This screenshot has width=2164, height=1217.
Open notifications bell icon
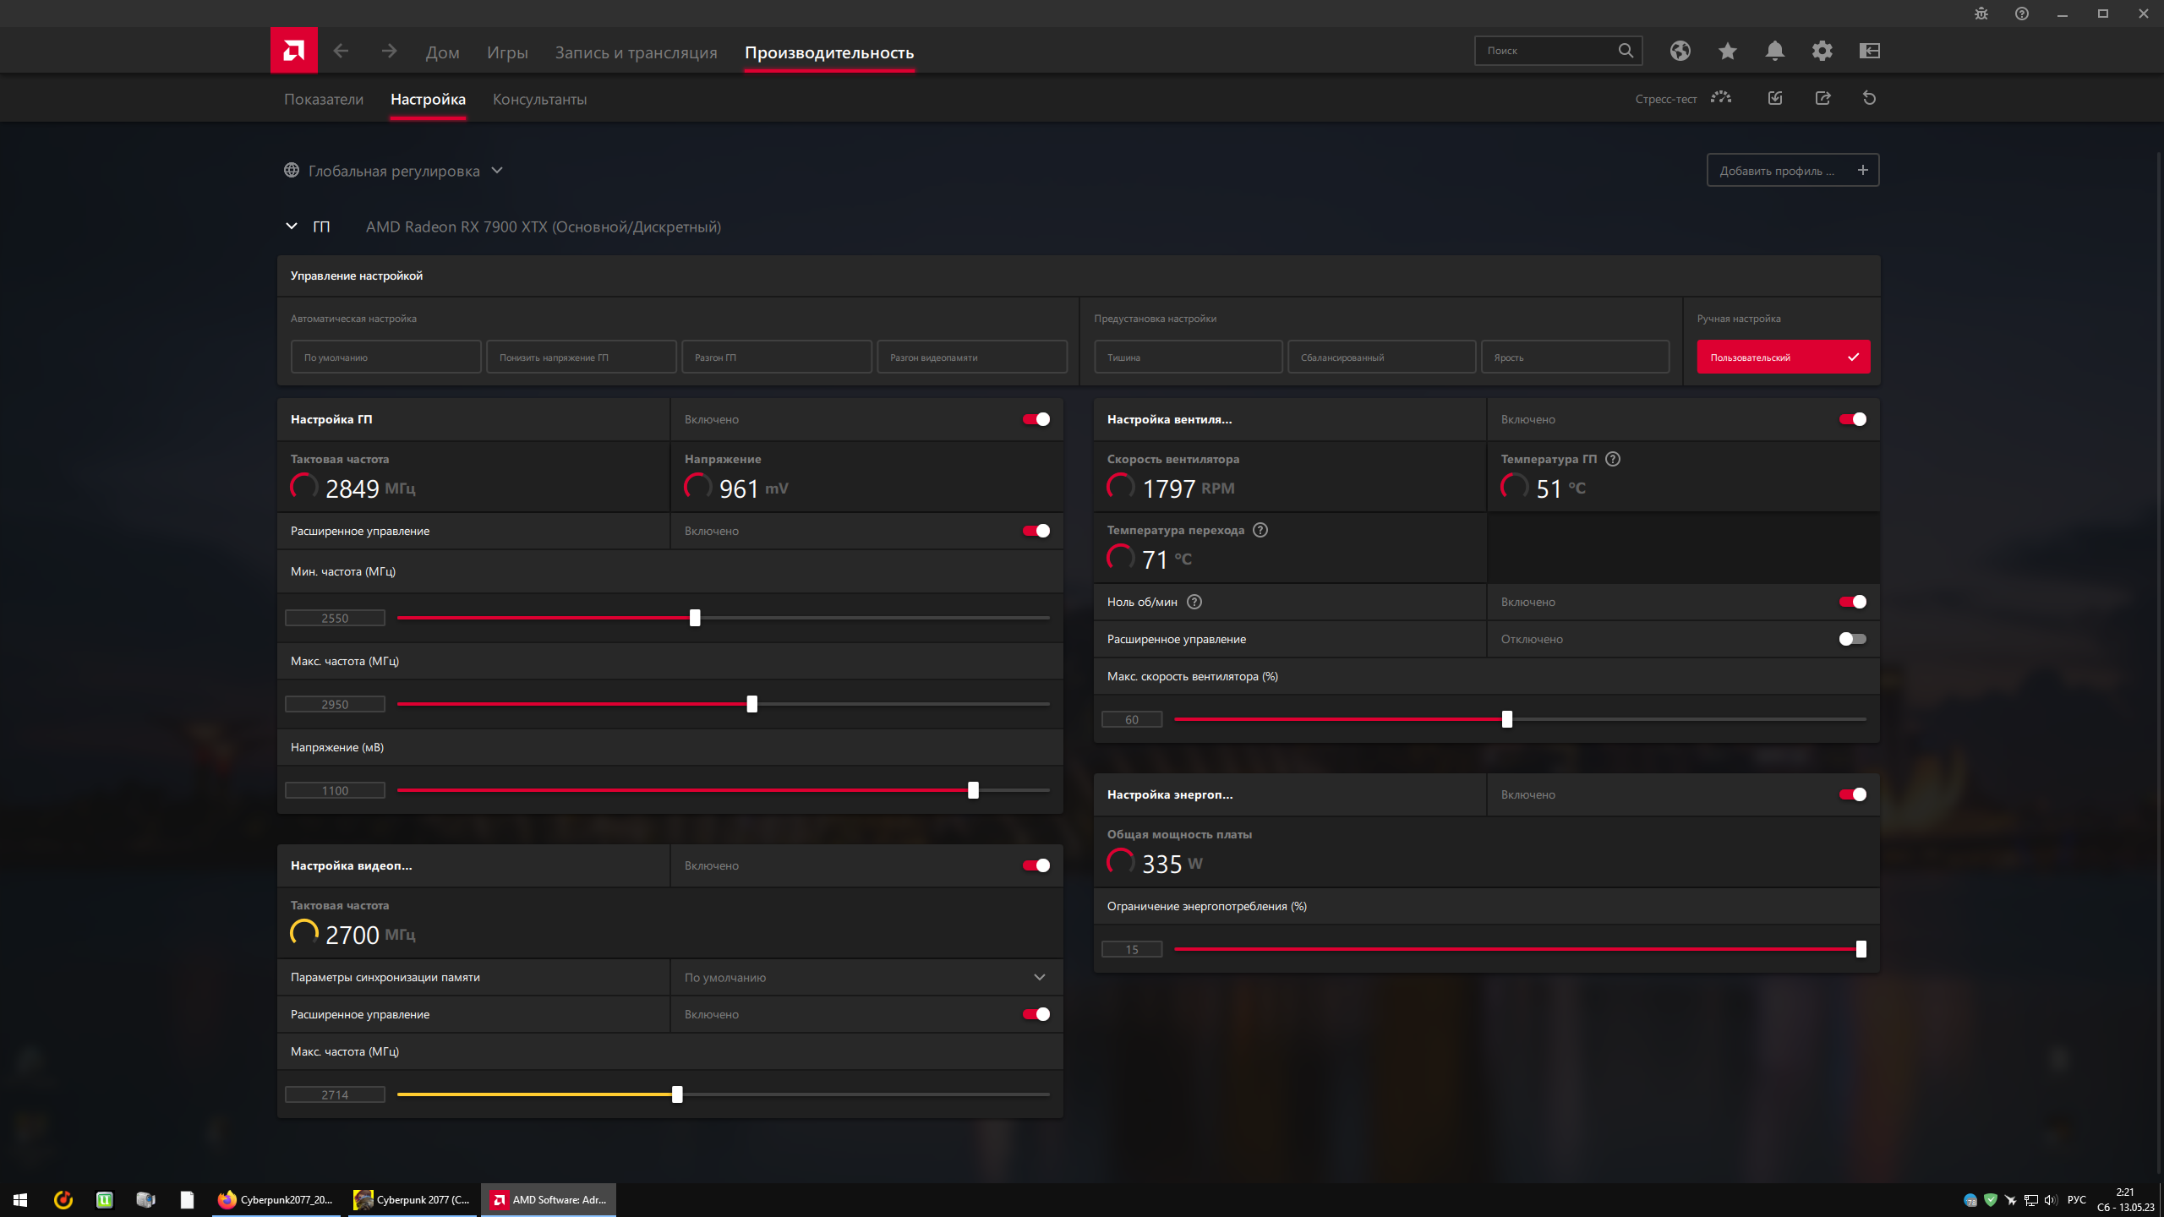tap(1774, 51)
